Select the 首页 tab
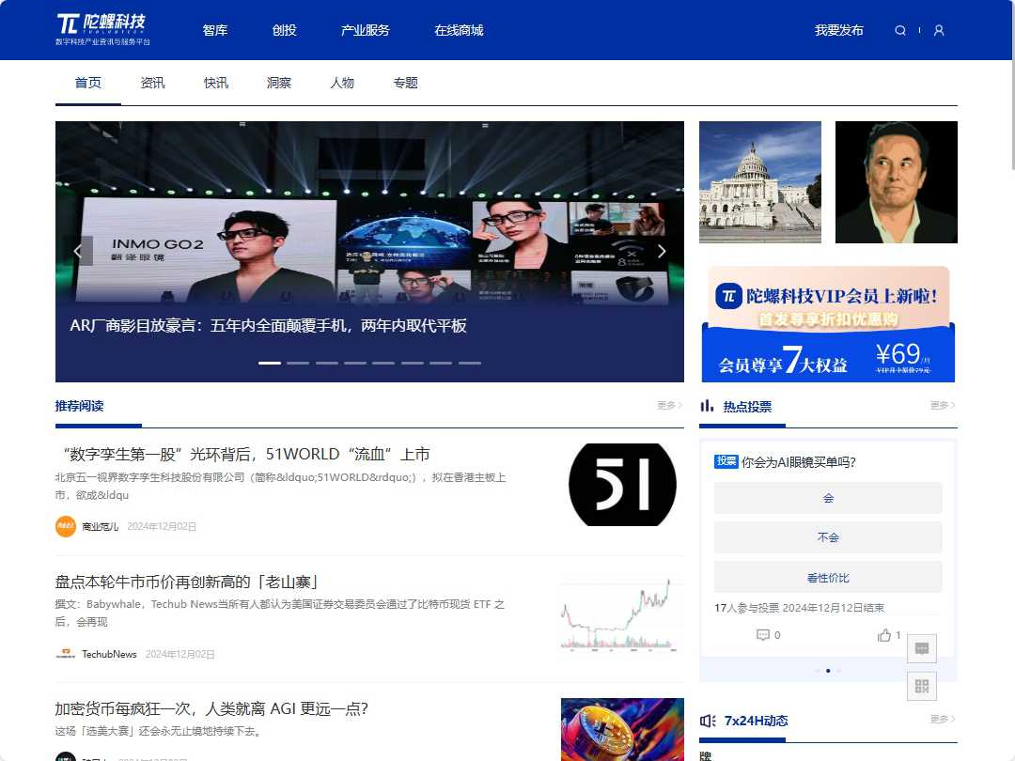Screen dimensions: 1015x761 click(x=88, y=83)
